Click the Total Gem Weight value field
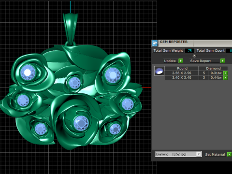The height and width of the screenshot is (174, 232). [189, 51]
